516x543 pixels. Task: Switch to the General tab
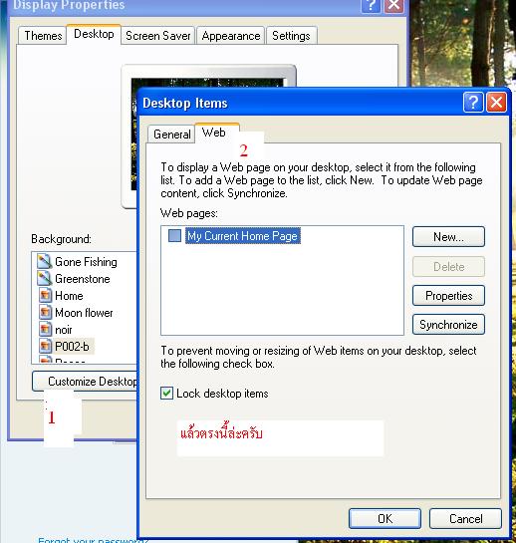(x=171, y=135)
